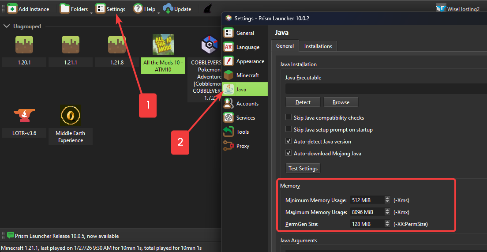The image size is (487, 252).
Task: Open Accounts page in Settings sidebar
Action: (x=245, y=103)
